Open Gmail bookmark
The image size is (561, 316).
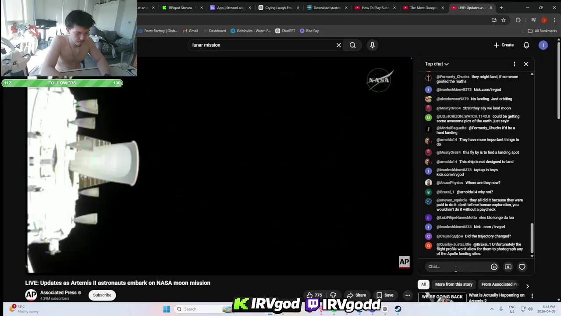click(190, 31)
